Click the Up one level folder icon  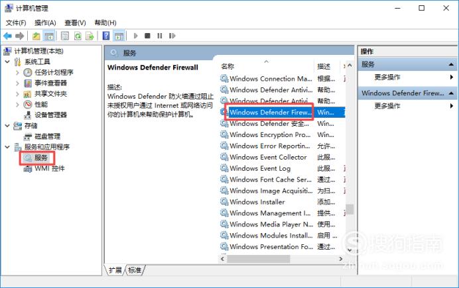click(x=36, y=36)
